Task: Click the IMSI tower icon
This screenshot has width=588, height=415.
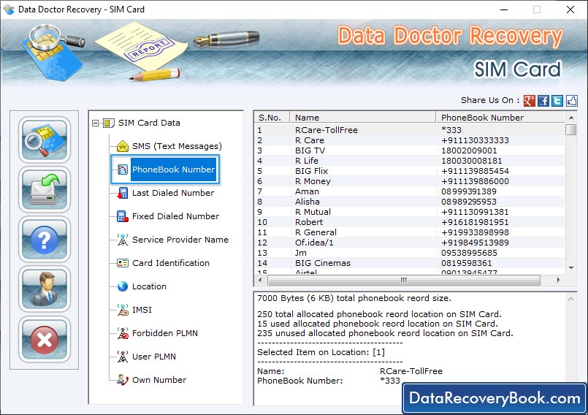Action: click(123, 310)
